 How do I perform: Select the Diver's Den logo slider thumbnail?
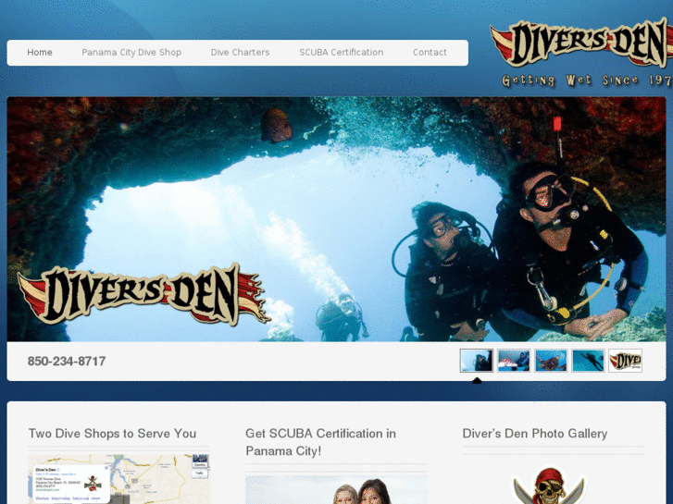[626, 361]
